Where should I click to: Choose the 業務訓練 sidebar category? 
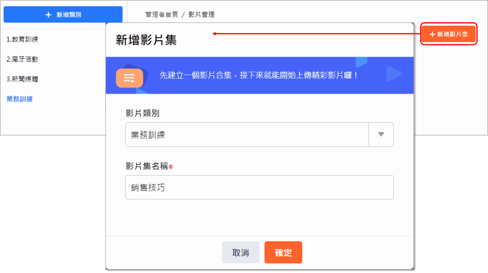tap(20, 99)
